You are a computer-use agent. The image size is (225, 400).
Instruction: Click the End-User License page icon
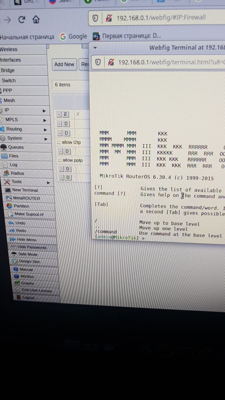[18, 290]
